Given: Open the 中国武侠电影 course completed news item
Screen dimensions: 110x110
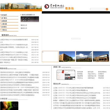Looking at the screenshot, I should (20, 90).
